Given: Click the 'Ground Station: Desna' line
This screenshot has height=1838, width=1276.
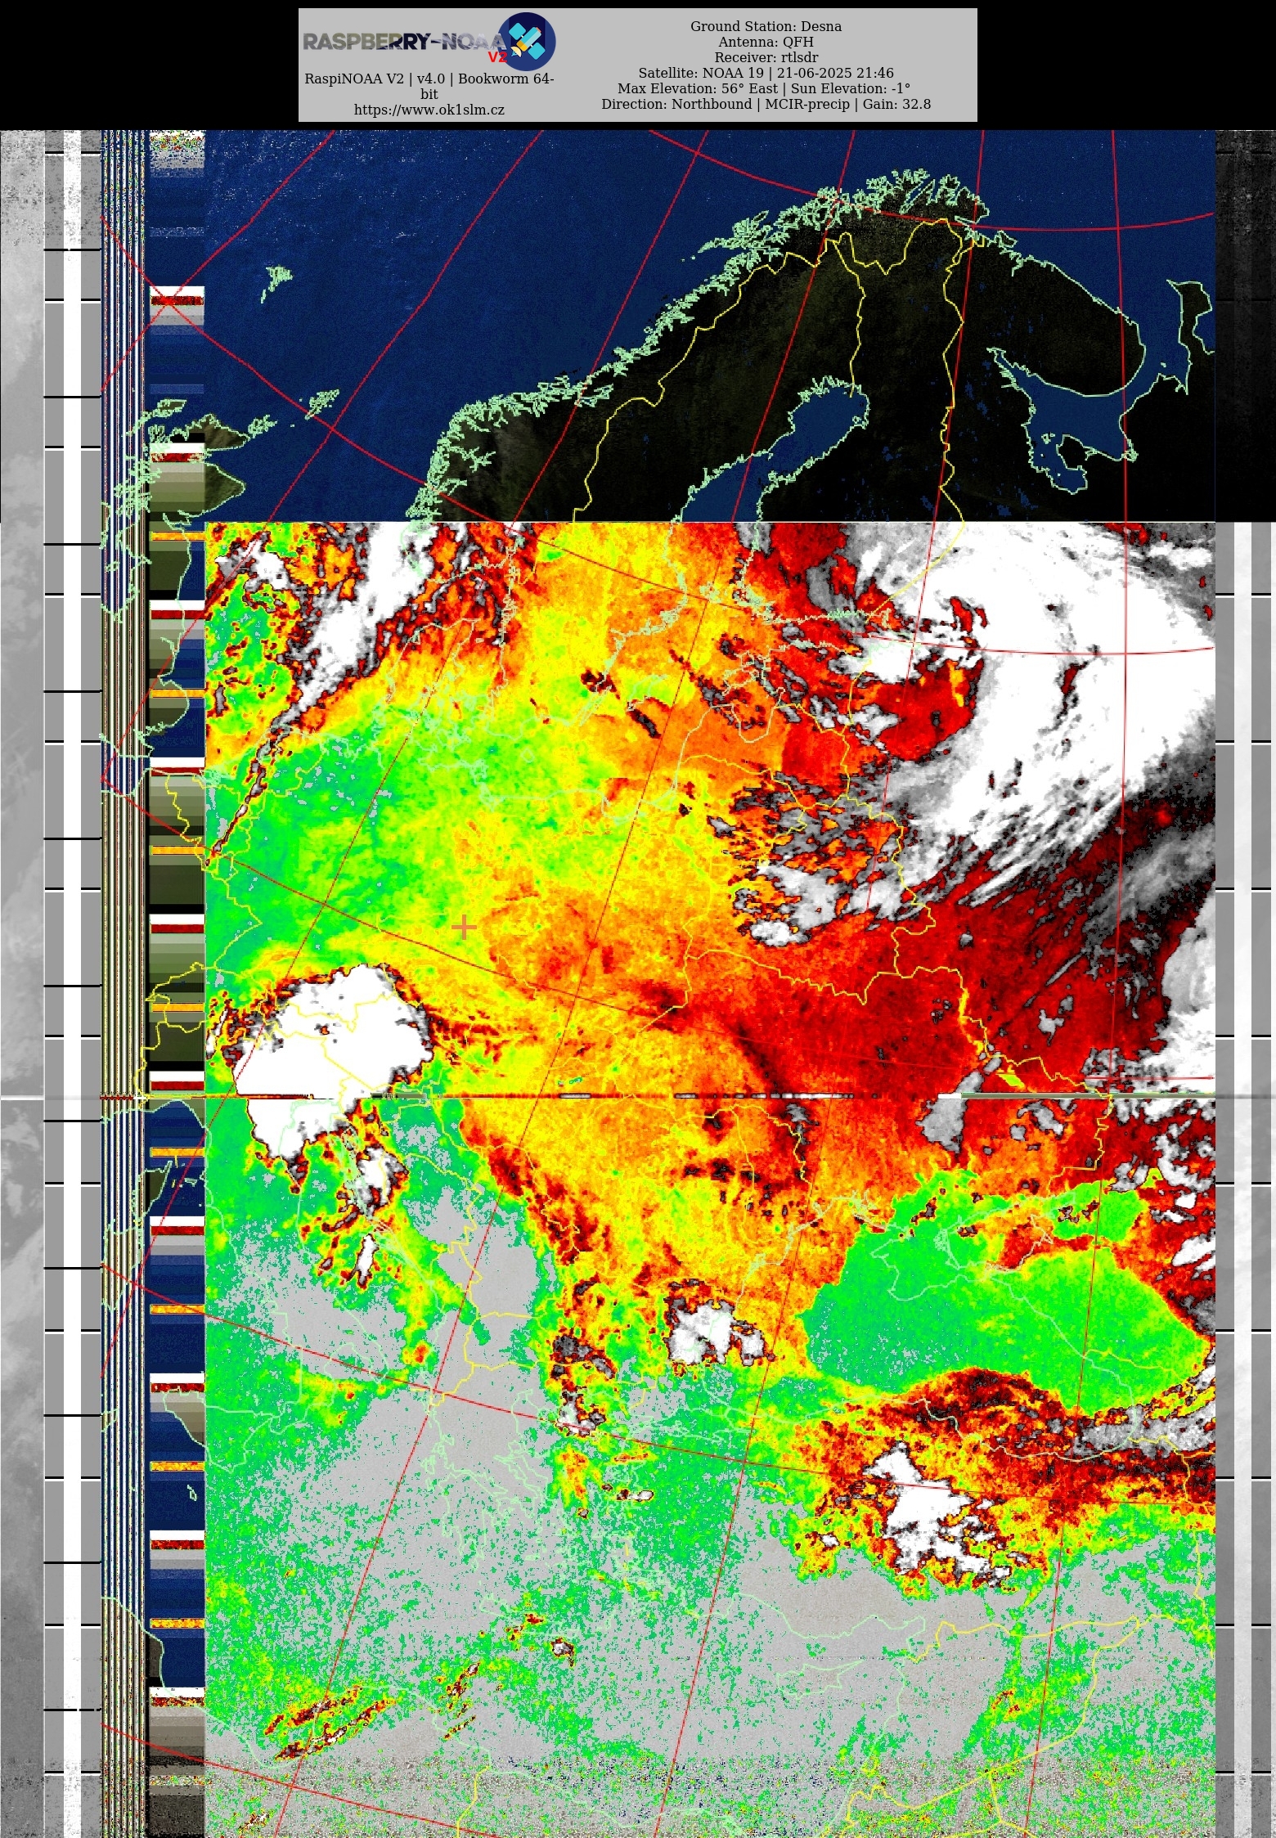Looking at the screenshot, I should pyautogui.click(x=766, y=26).
